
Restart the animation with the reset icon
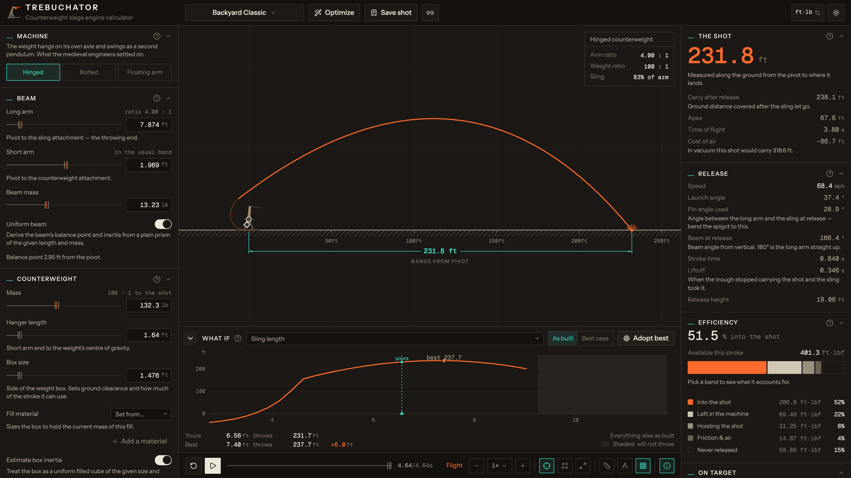coord(194,466)
